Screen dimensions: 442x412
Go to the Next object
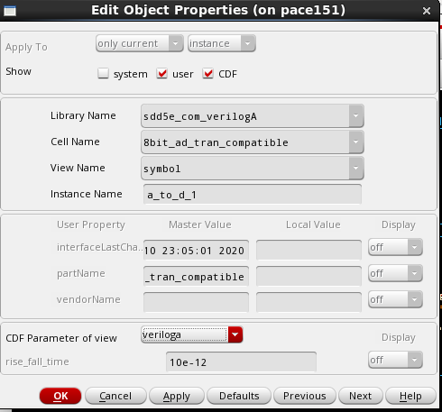click(360, 396)
